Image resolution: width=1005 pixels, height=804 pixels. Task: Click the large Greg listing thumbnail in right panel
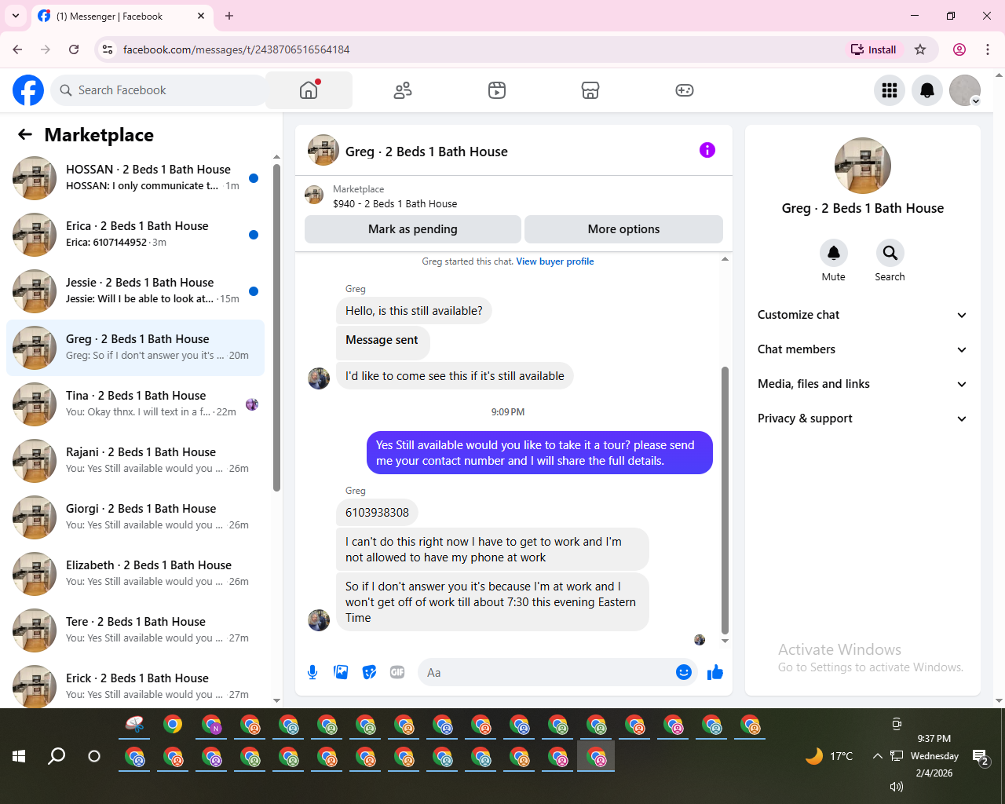pyautogui.click(x=863, y=166)
